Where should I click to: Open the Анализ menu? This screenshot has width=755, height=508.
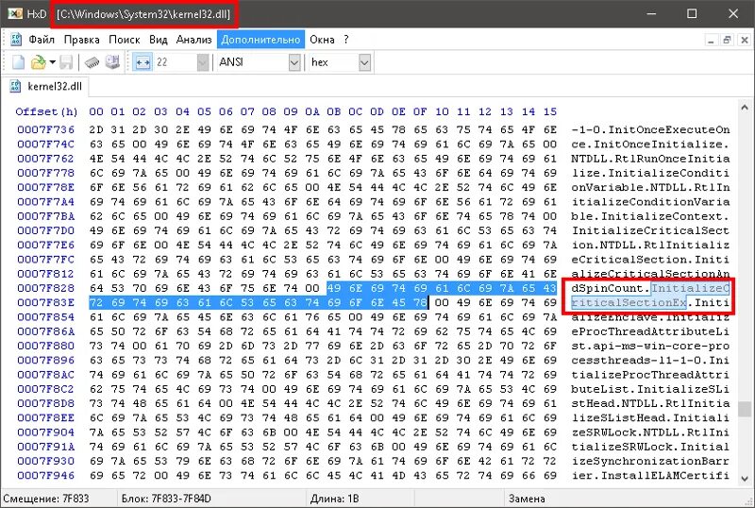[194, 40]
